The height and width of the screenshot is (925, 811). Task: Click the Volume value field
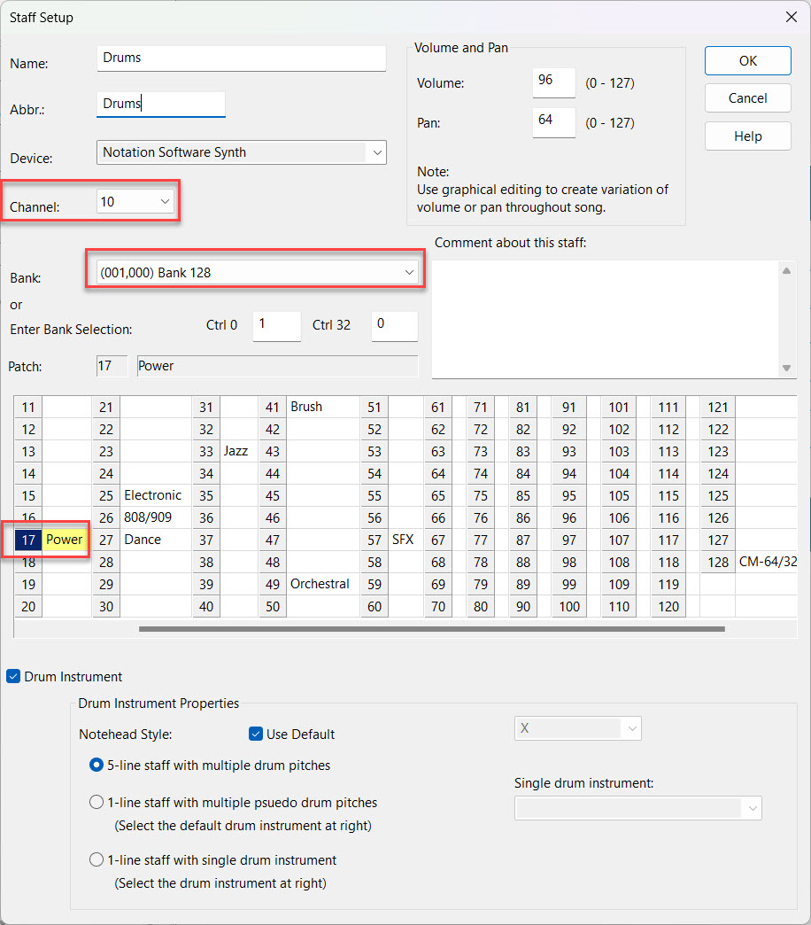[x=553, y=82]
